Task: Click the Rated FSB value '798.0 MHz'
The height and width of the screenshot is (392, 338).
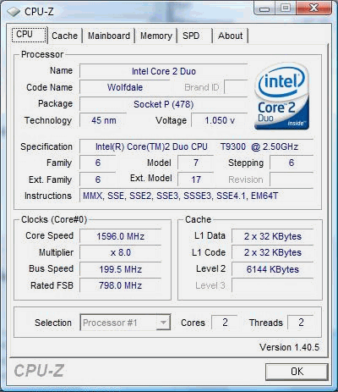Action: coord(121,285)
